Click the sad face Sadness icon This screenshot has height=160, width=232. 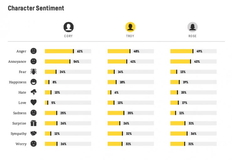pos(34,113)
